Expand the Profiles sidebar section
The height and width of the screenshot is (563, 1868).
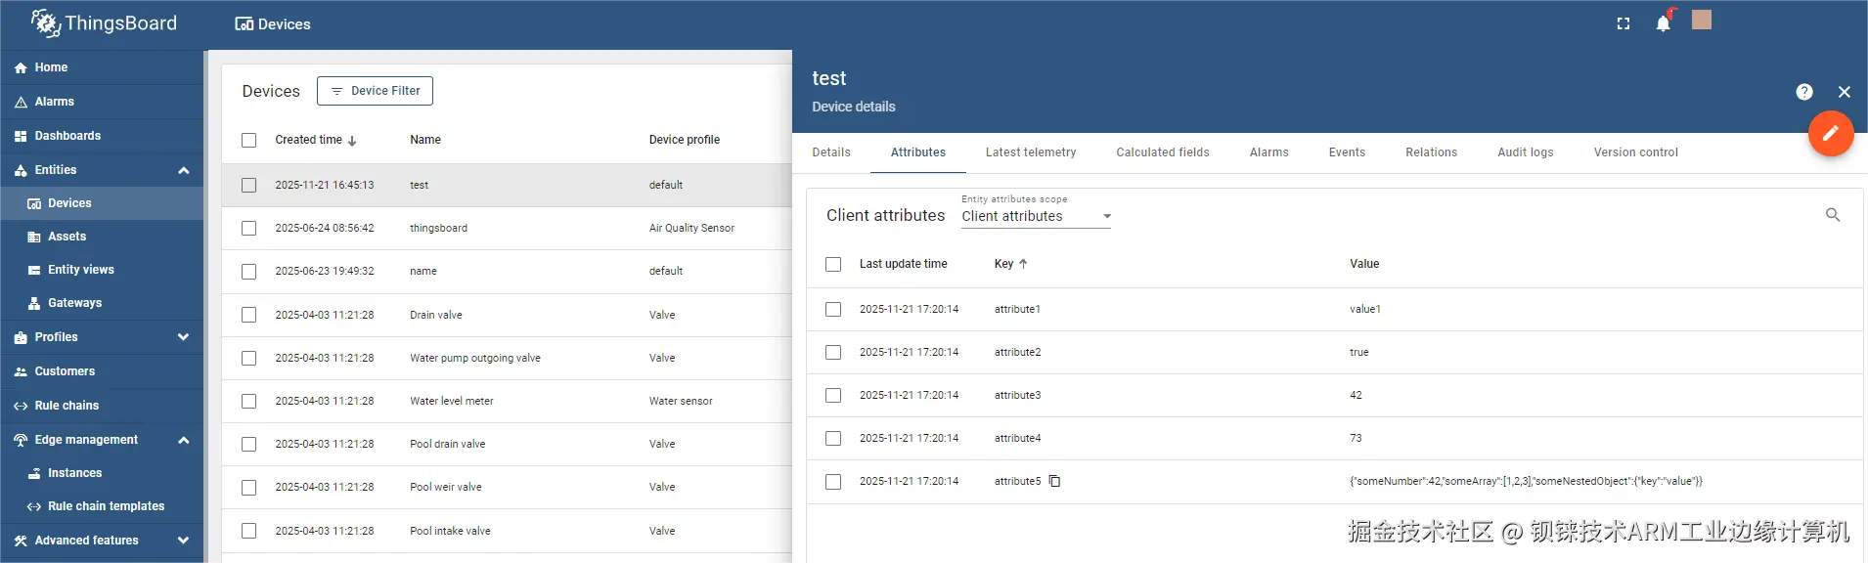(183, 337)
